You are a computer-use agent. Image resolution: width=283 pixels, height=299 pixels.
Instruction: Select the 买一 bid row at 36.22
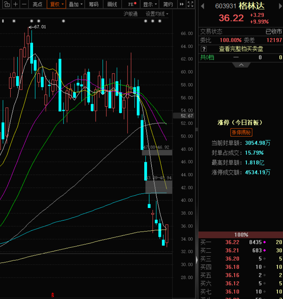[x=241, y=242]
